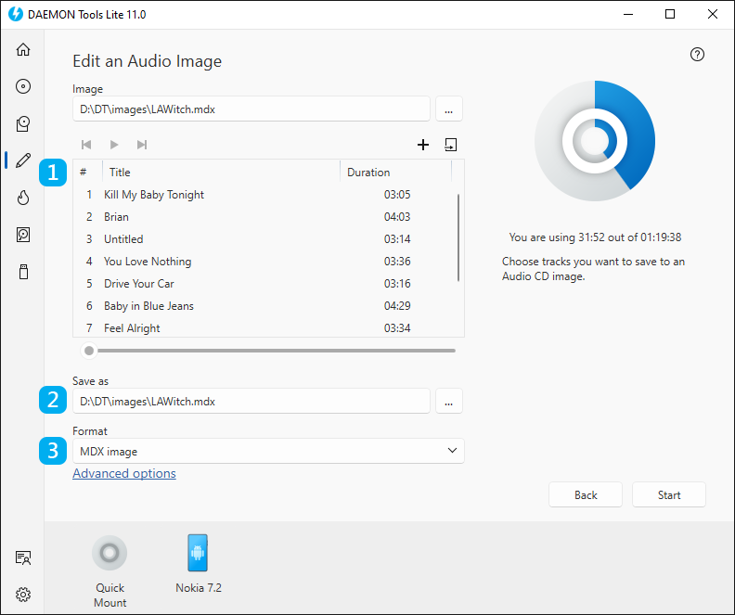This screenshot has height=615, width=735.
Task: Go to the previous track
Action: (x=86, y=145)
